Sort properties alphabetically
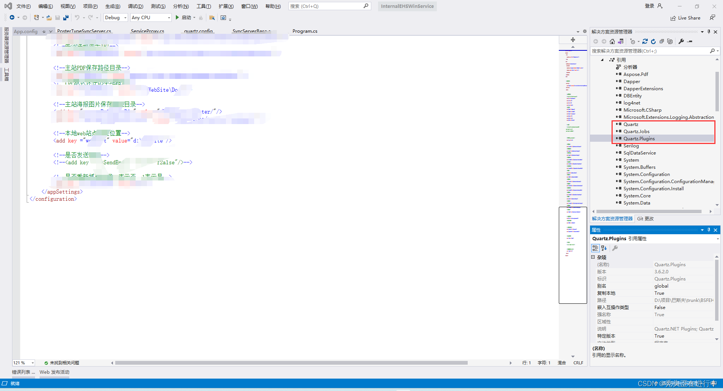The width and height of the screenshot is (723, 391). click(x=604, y=248)
